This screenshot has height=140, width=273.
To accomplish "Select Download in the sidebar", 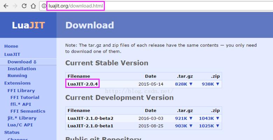I will pos(22,62).
